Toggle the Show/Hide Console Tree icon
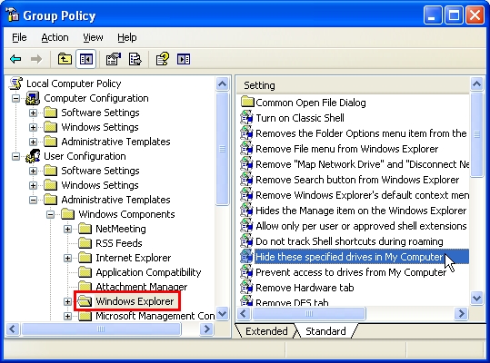 click(86, 59)
